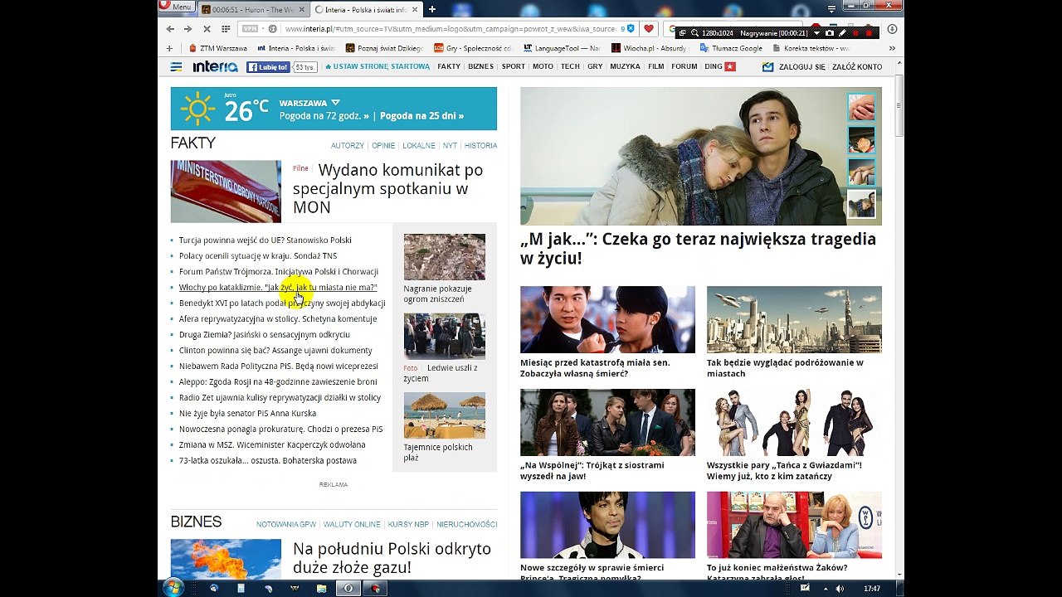This screenshot has width=1062, height=597.
Task: Open KURSY NBP link
Action: point(408,524)
